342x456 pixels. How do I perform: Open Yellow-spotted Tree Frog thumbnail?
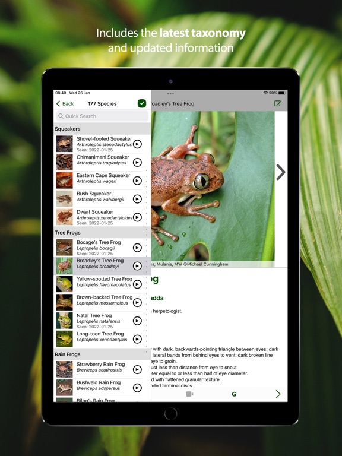click(65, 284)
